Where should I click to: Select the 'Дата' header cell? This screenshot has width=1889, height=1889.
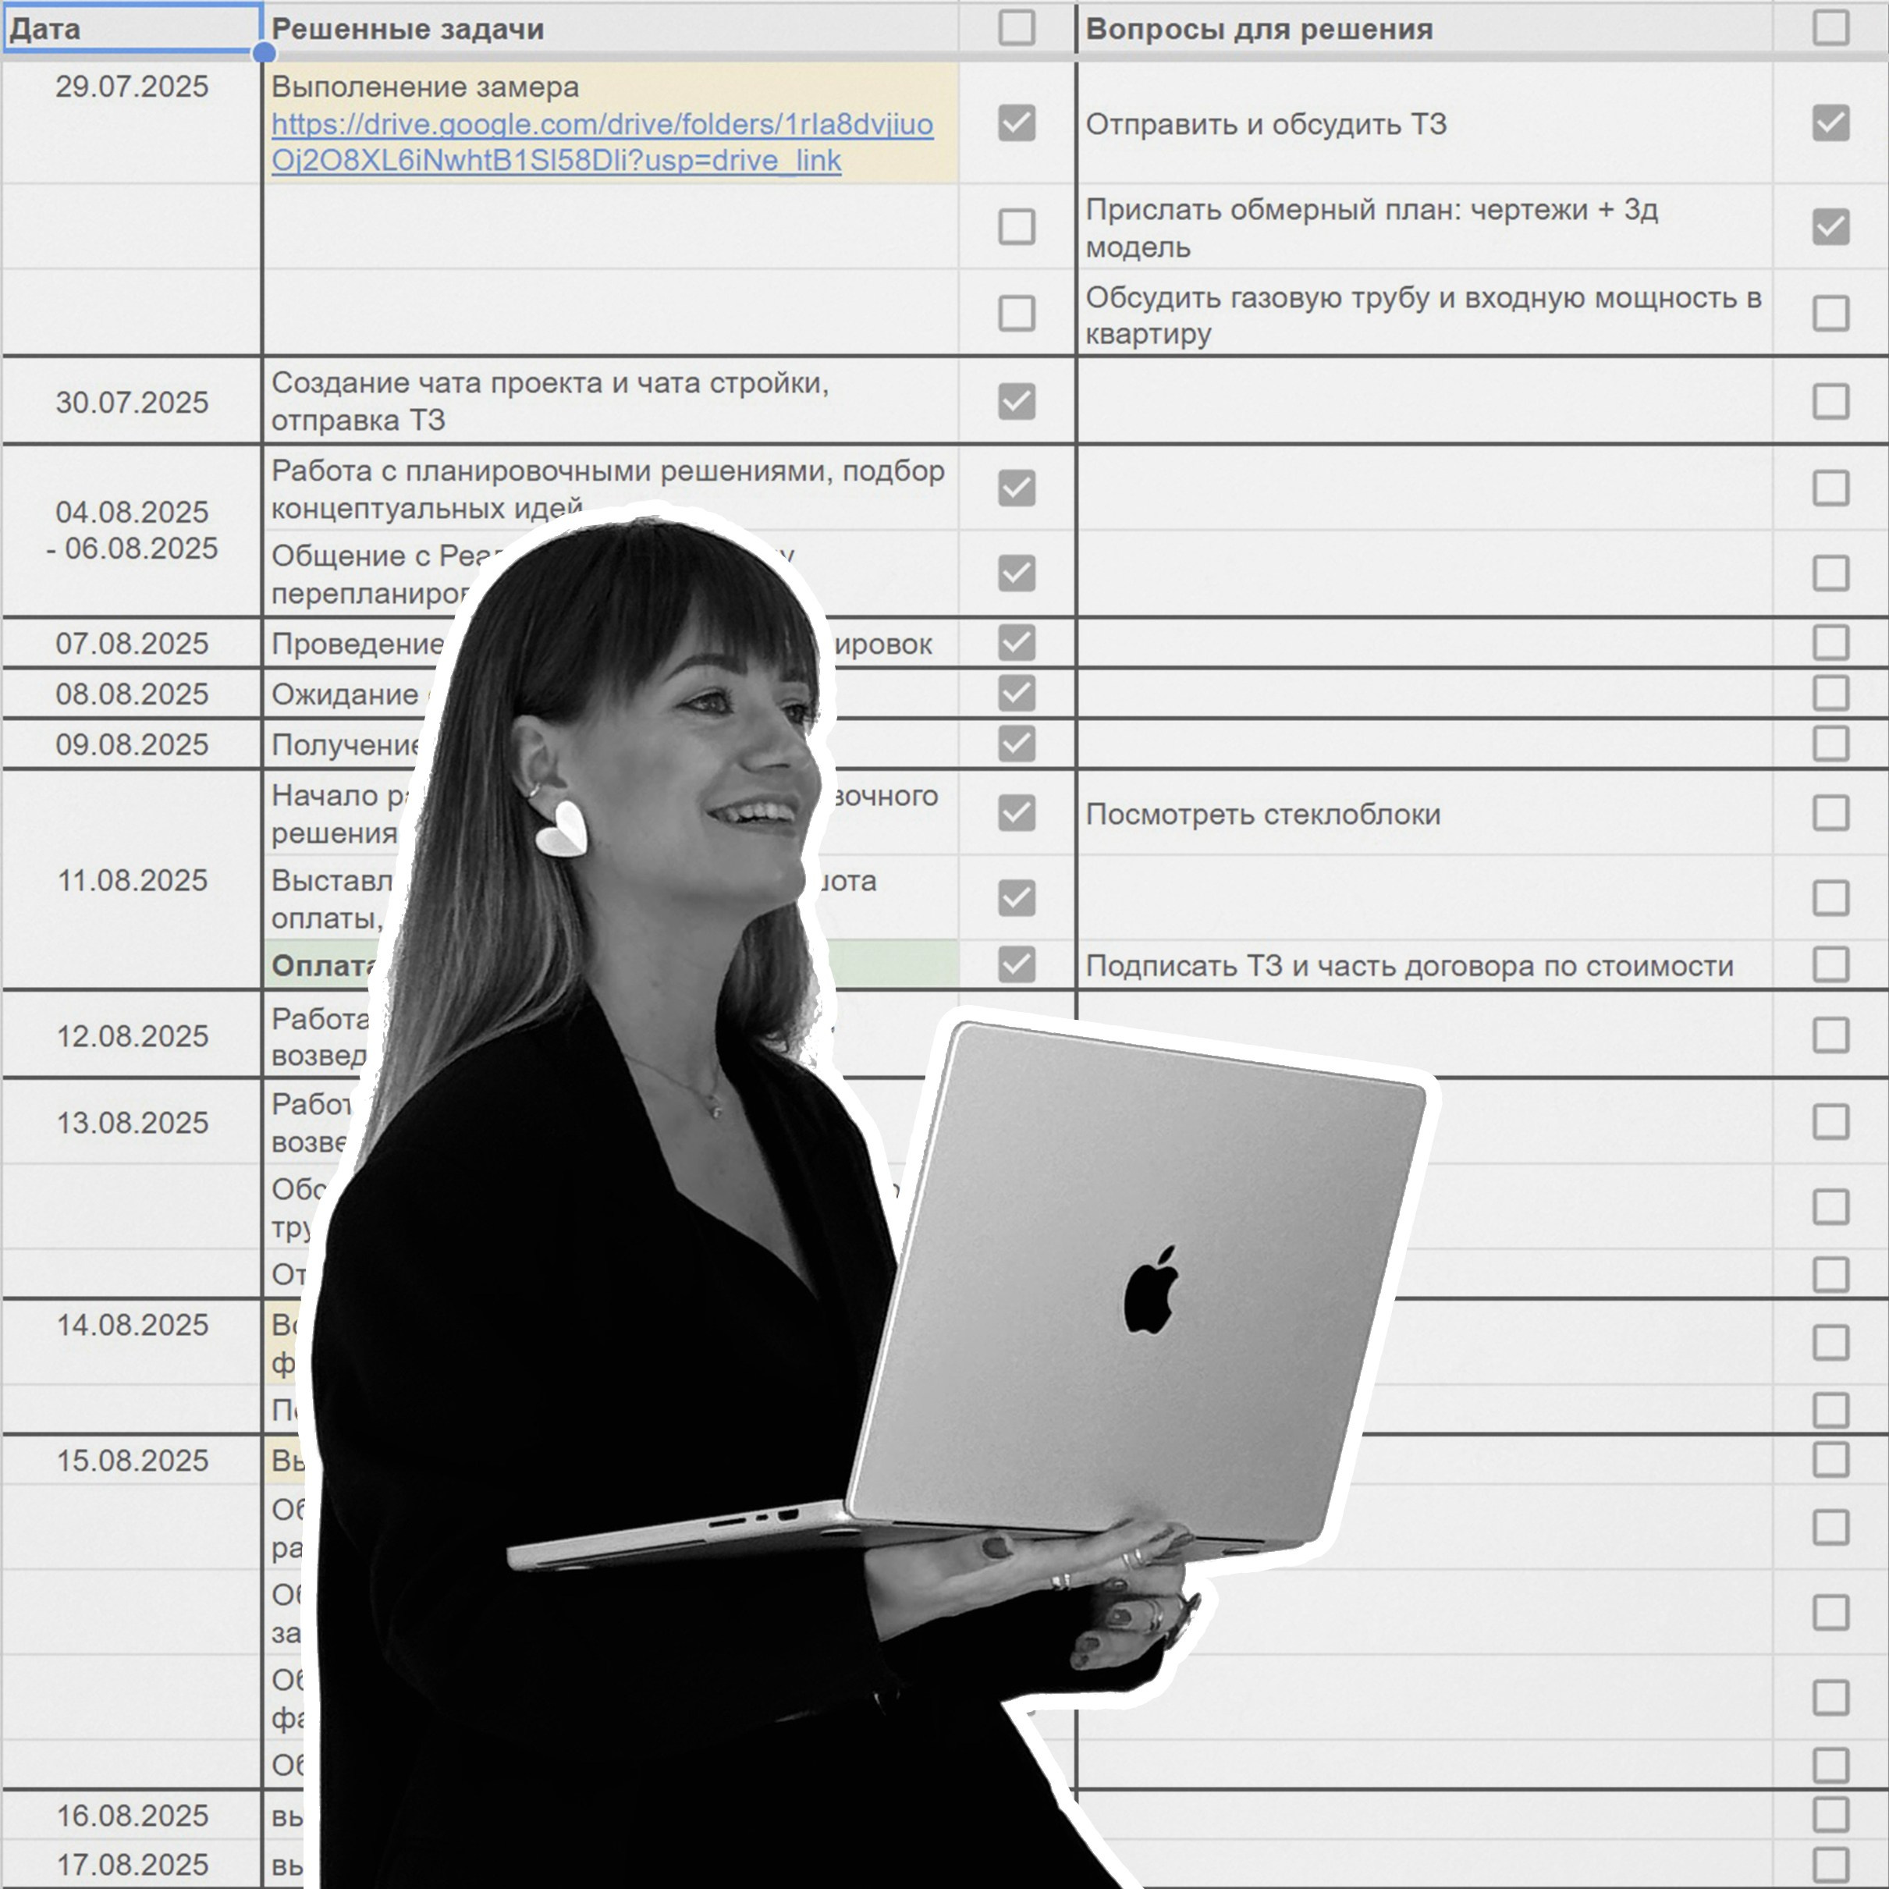point(131,28)
